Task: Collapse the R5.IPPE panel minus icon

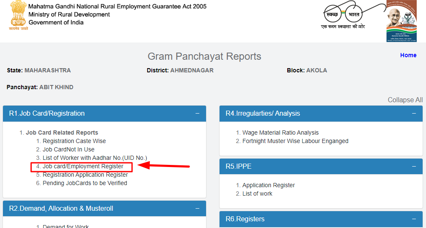Action: click(x=414, y=166)
